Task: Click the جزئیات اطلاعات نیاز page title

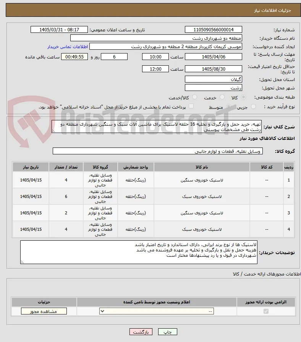Action: [x=272, y=10]
